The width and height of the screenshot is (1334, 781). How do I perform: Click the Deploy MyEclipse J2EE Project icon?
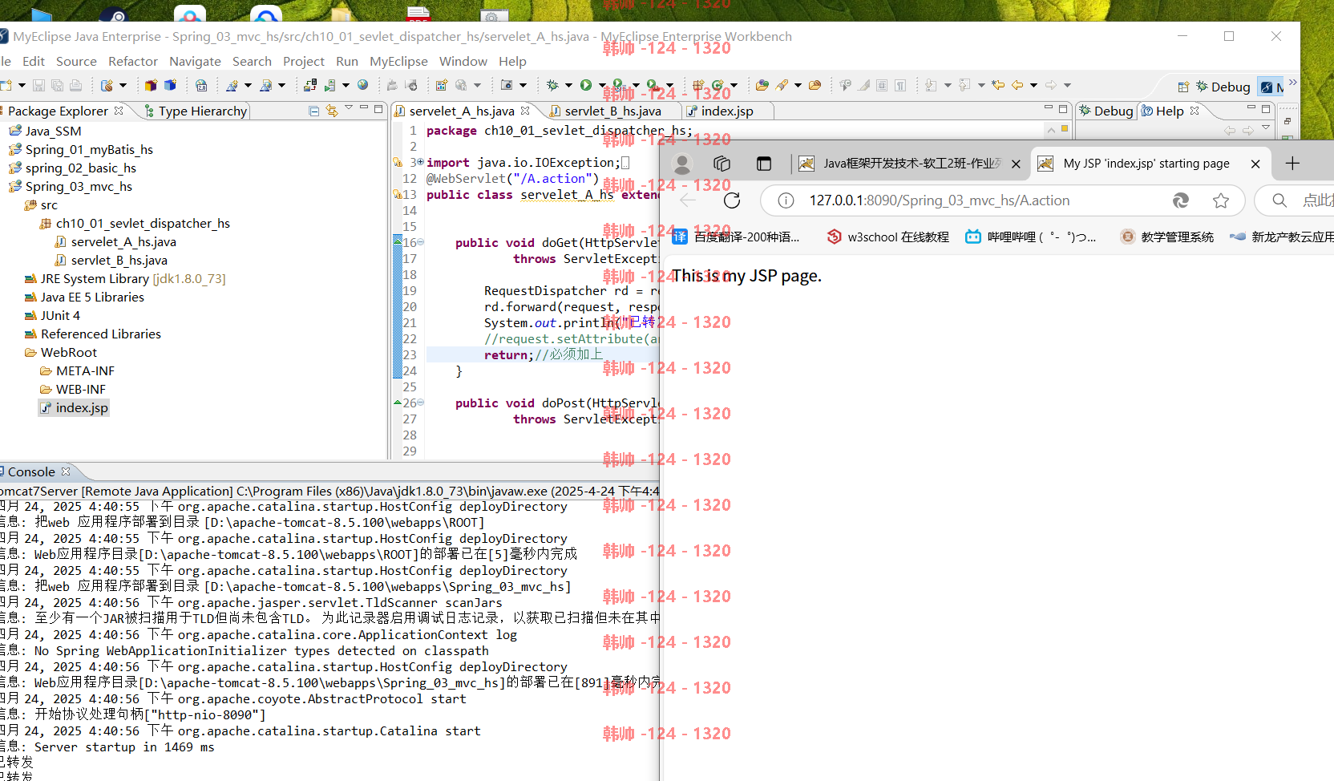click(310, 85)
